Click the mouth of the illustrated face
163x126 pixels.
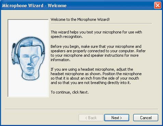pyautogui.click(x=30, y=69)
